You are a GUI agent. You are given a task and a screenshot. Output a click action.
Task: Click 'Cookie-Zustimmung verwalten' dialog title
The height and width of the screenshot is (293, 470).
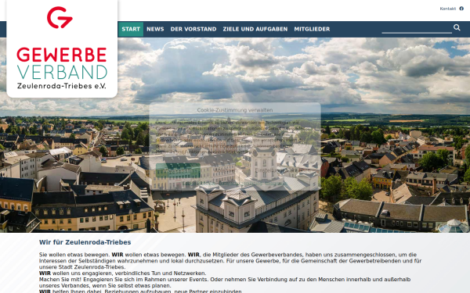coord(235,110)
